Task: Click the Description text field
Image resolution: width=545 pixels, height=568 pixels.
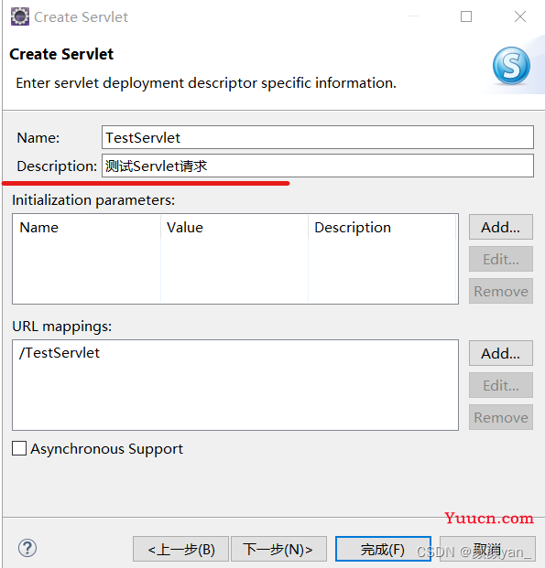Action: coord(318,166)
